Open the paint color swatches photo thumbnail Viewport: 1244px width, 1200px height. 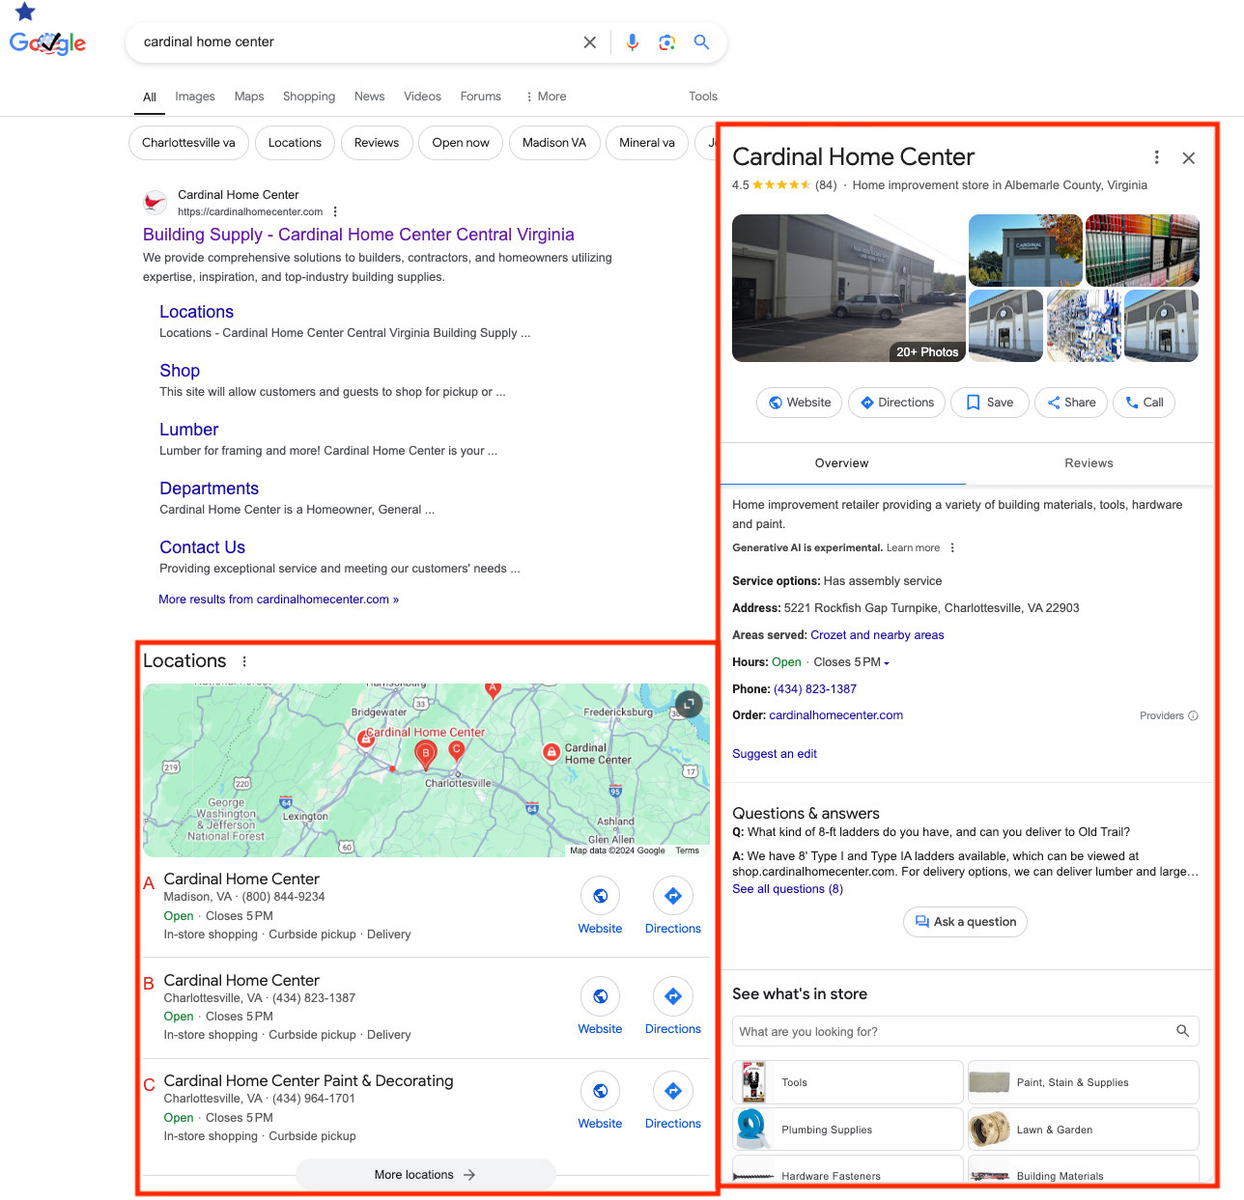click(1142, 251)
